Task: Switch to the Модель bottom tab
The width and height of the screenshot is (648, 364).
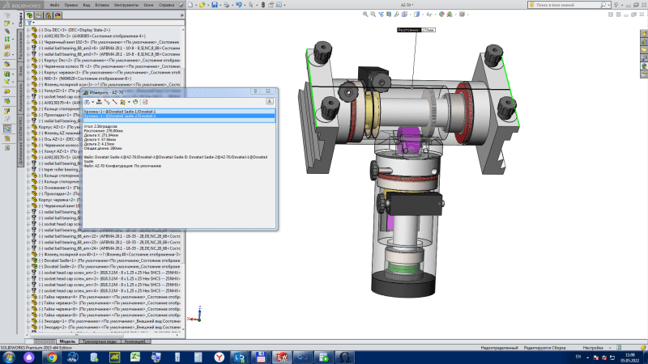Action: (67, 341)
